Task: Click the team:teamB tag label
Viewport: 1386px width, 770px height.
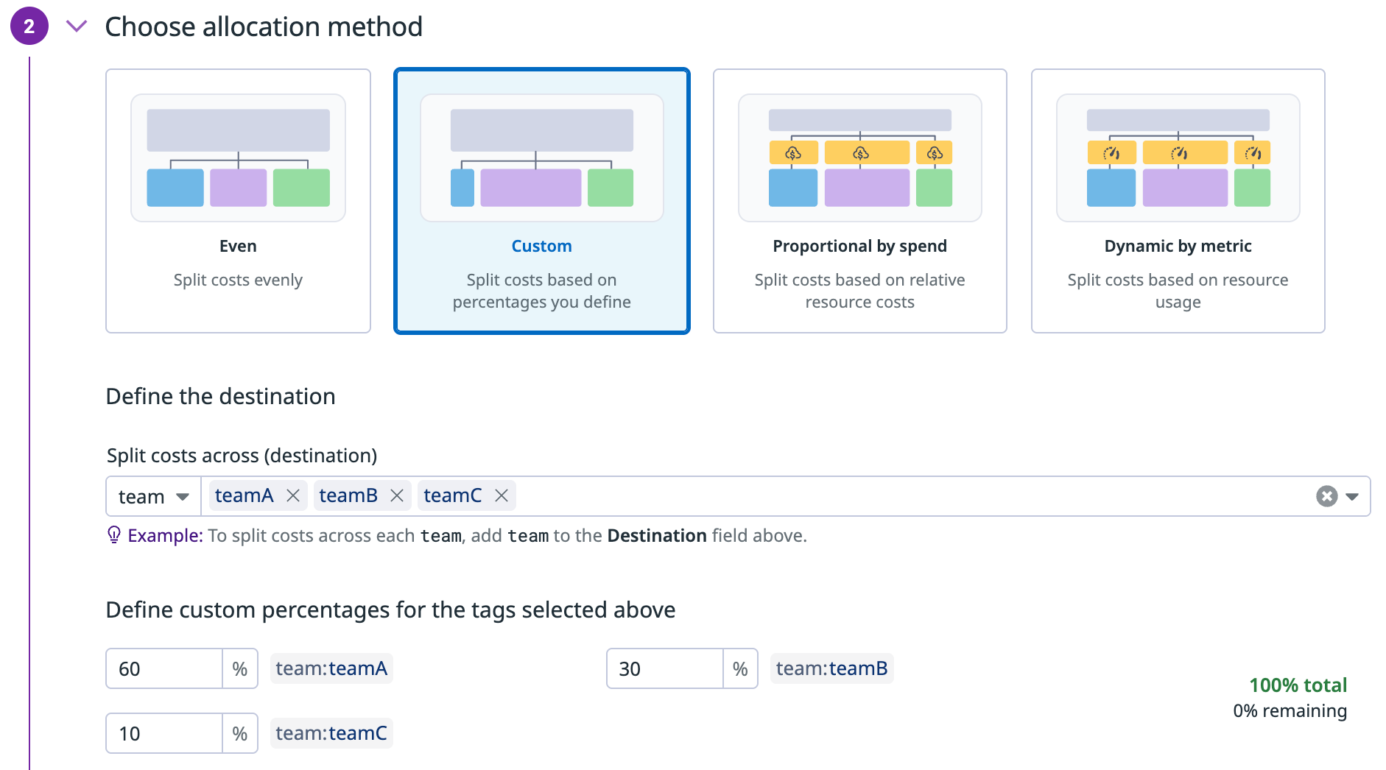Action: pyautogui.click(x=831, y=668)
